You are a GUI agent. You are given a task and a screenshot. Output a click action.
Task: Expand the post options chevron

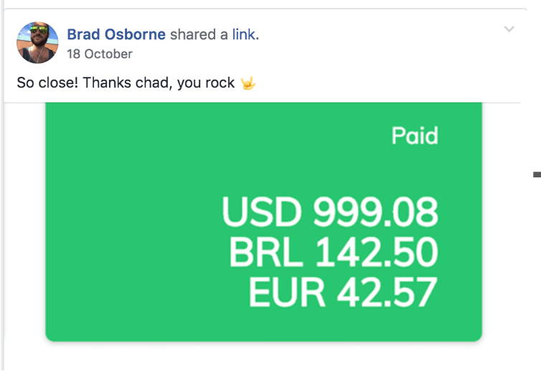click(x=509, y=29)
